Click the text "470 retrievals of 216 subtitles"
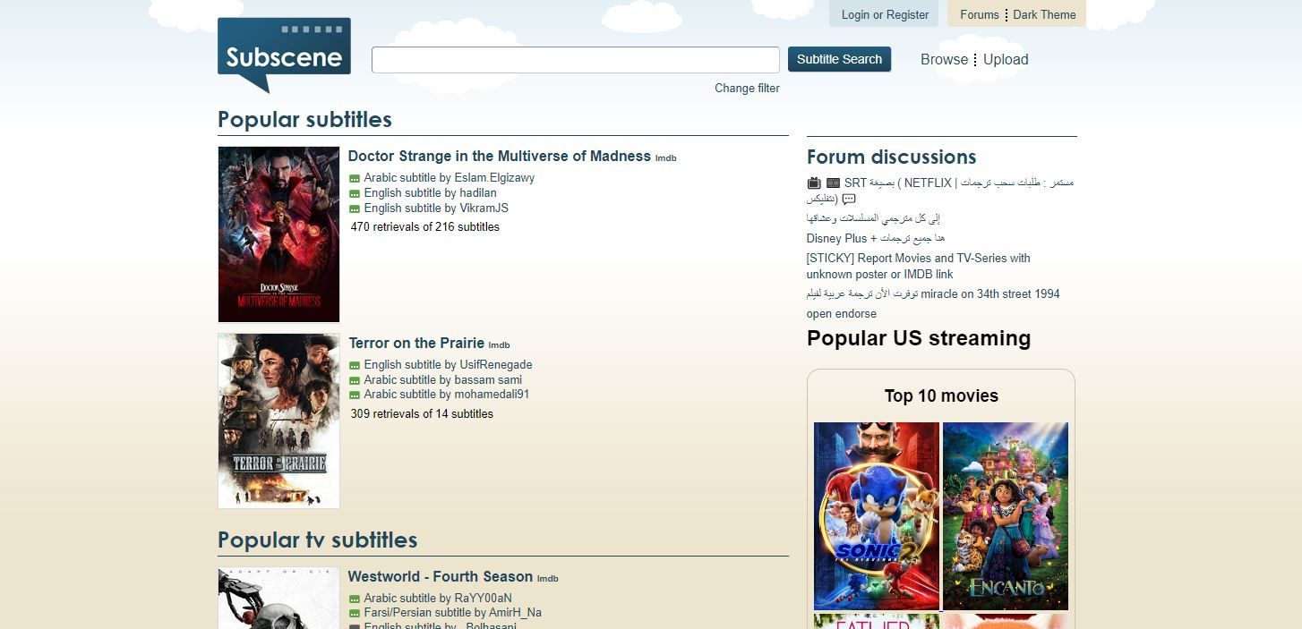 pyautogui.click(x=425, y=227)
